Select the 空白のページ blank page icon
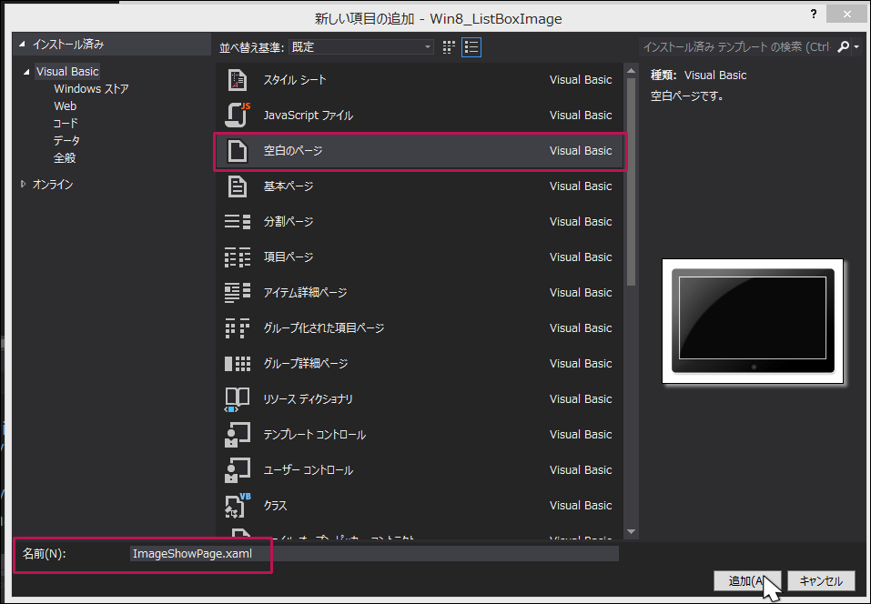 pyautogui.click(x=238, y=150)
